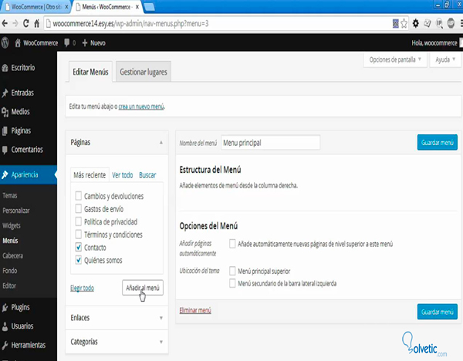Enable automatically adding top-level pages
Image resolution: width=463 pixels, height=361 pixels.
point(232,244)
